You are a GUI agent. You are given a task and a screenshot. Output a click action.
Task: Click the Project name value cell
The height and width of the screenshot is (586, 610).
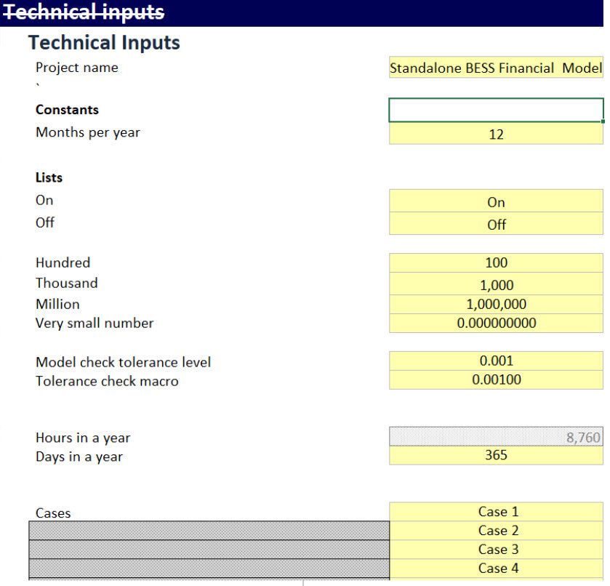click(x=496, y=68)
